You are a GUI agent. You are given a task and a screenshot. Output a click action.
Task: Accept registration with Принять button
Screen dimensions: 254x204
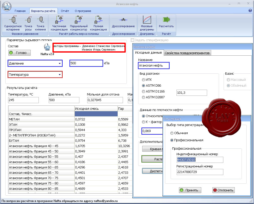point(190,190)
